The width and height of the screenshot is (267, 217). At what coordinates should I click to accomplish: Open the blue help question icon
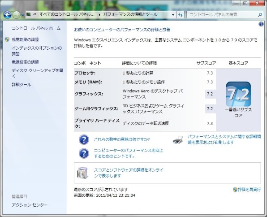pos(261,24)
